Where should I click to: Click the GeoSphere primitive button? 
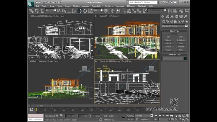coord(181,40)
